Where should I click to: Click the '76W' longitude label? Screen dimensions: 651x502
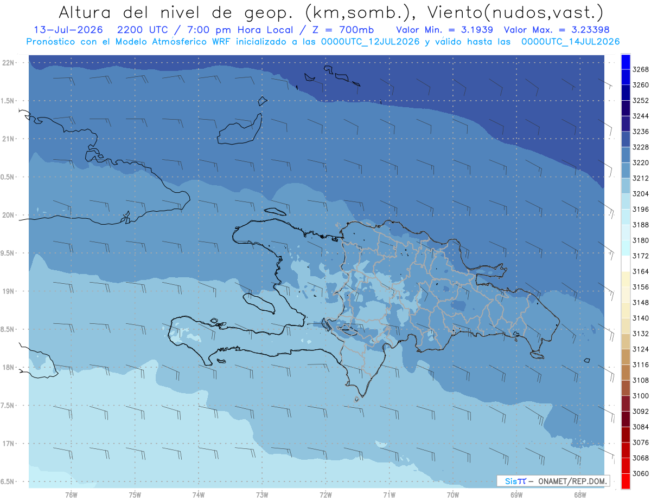pyautogui.click(x=71, y=495)
